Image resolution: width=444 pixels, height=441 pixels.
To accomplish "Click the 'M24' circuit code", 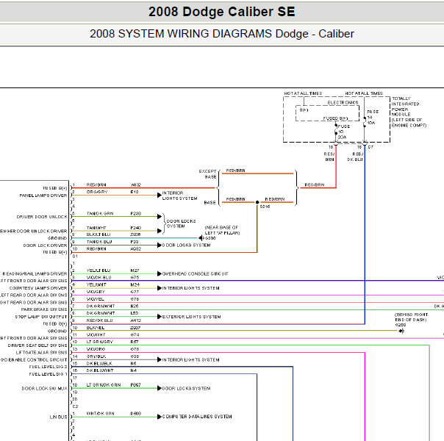I will pos(135,284).
